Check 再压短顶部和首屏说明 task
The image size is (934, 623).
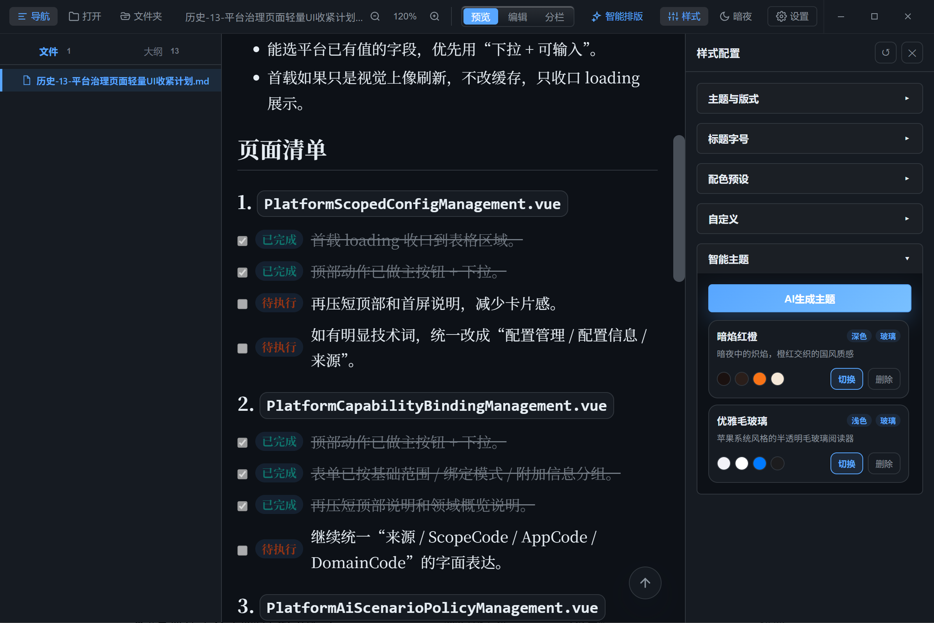(242, 304)
